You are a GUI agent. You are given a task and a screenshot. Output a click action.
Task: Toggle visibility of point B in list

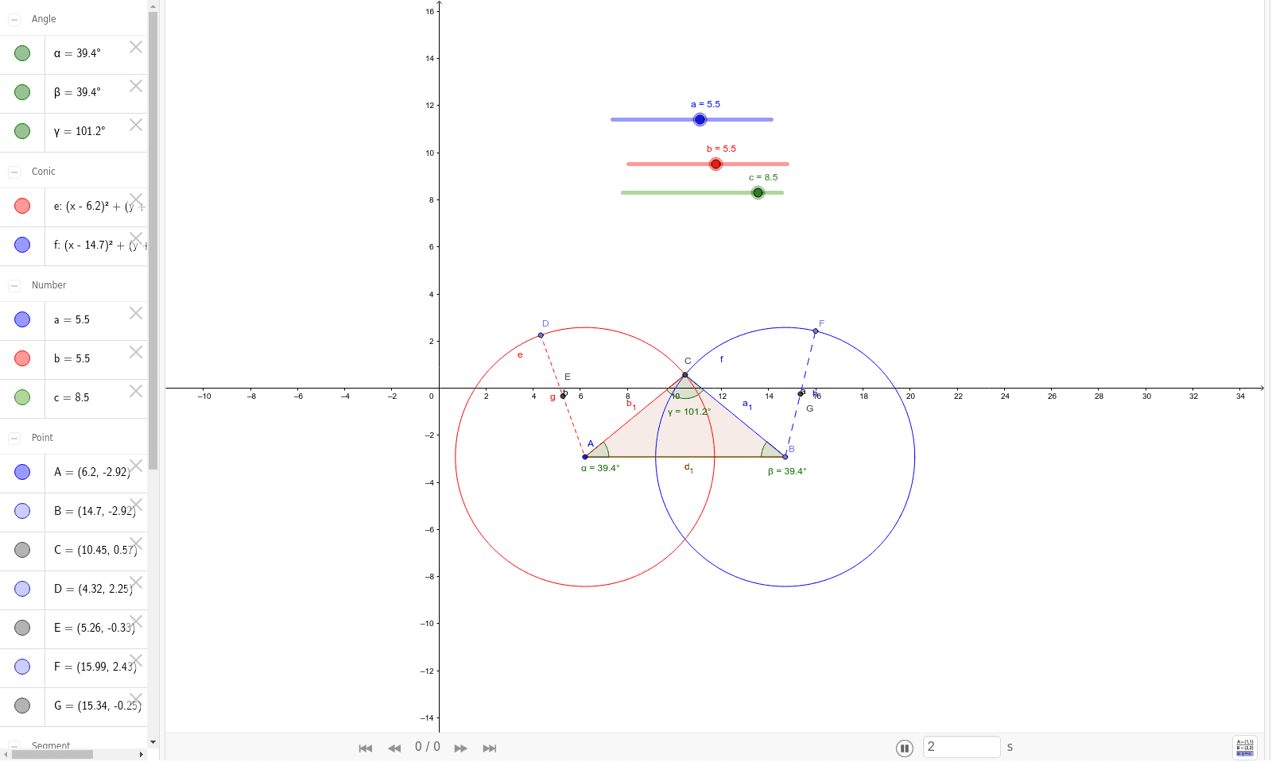coord(22,511)
